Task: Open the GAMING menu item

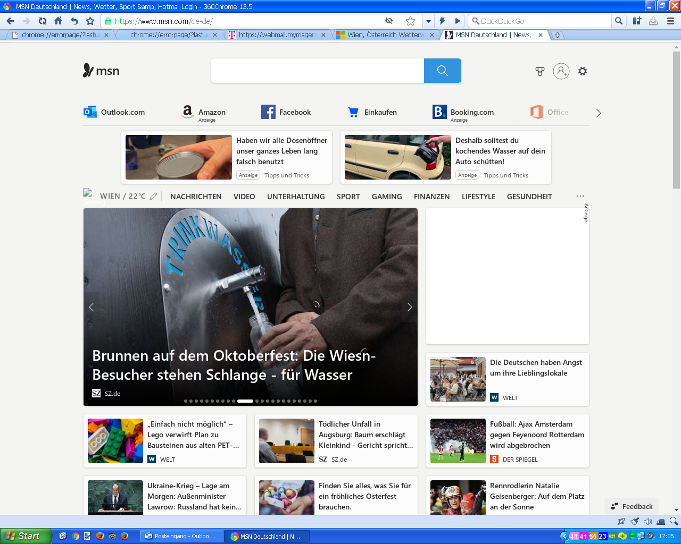Action: point(387,197)
